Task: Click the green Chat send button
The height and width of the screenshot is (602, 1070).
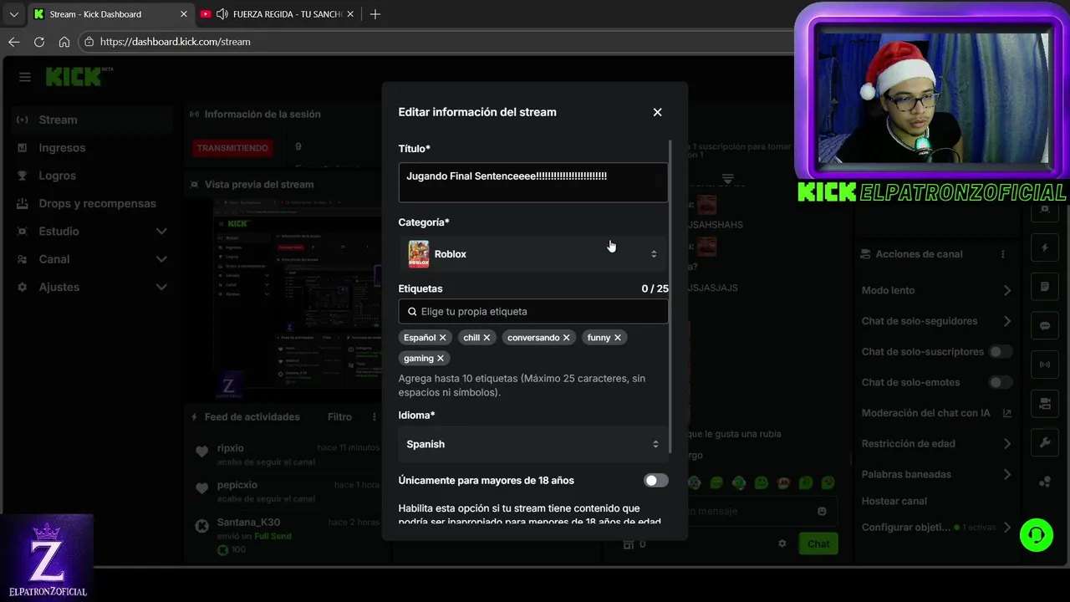Action: click(x=818, y=543)
